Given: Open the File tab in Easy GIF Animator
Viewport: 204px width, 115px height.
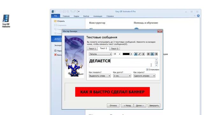Looking at the screenshot, I should click(55, 16).
